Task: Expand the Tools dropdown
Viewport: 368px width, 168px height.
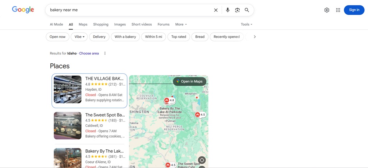Action: 246,24
